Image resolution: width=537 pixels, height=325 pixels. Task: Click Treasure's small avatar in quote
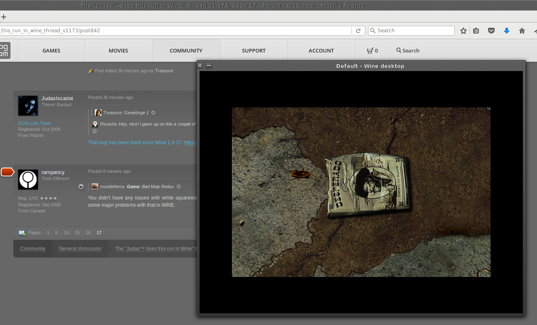pyautogui.click(x=98, y=113)
